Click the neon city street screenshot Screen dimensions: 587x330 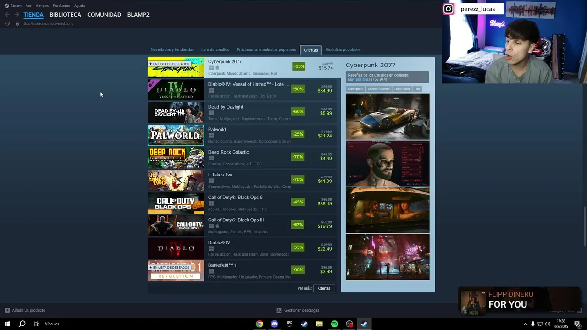click(x=388, y=257)
